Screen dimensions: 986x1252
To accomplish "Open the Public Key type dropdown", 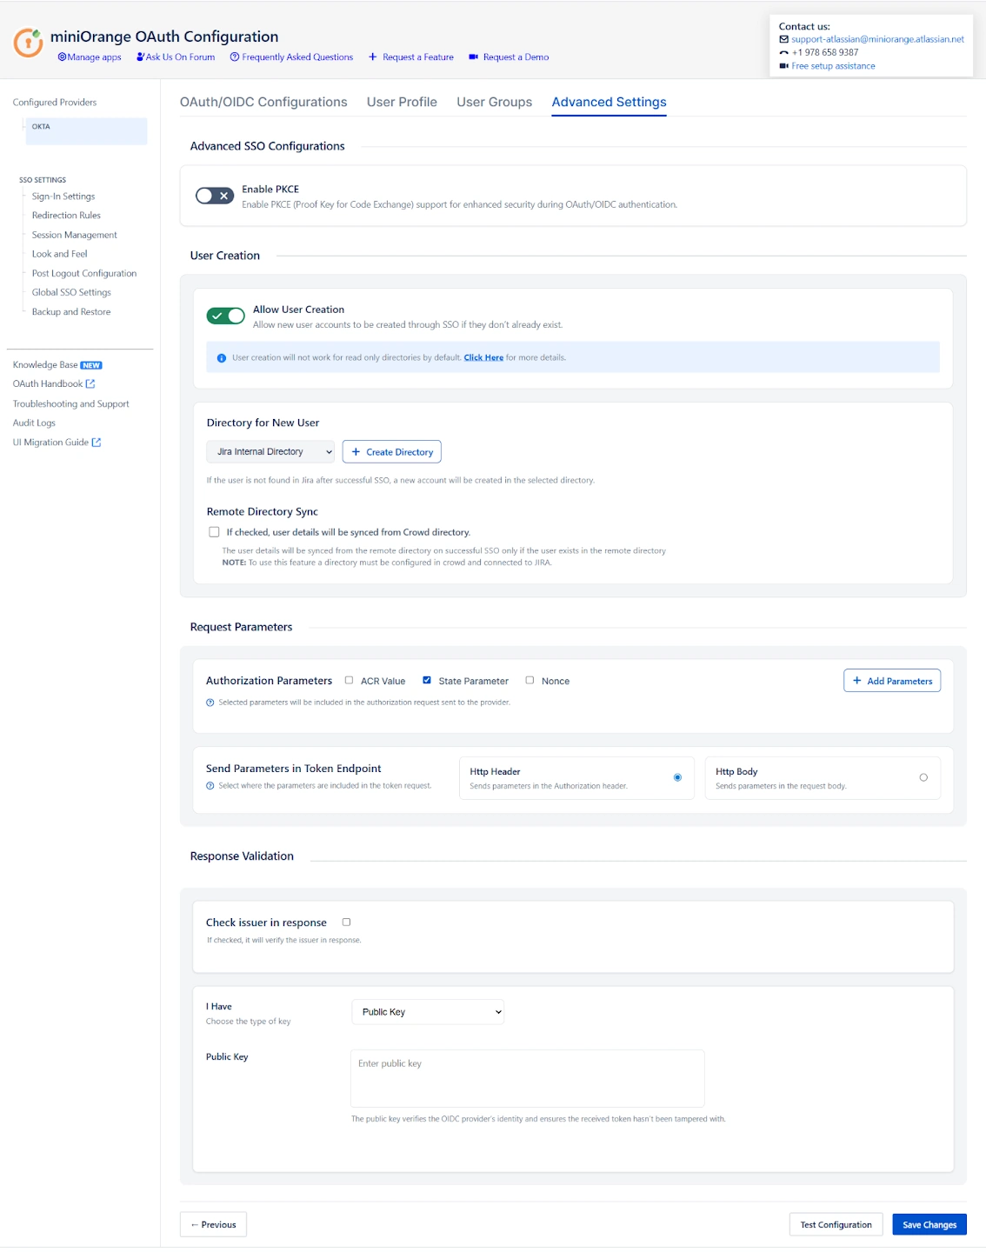I will pyautogui.click(x=428, y=1011).
